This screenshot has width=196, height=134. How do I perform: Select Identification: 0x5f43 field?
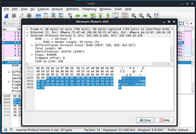60,52
